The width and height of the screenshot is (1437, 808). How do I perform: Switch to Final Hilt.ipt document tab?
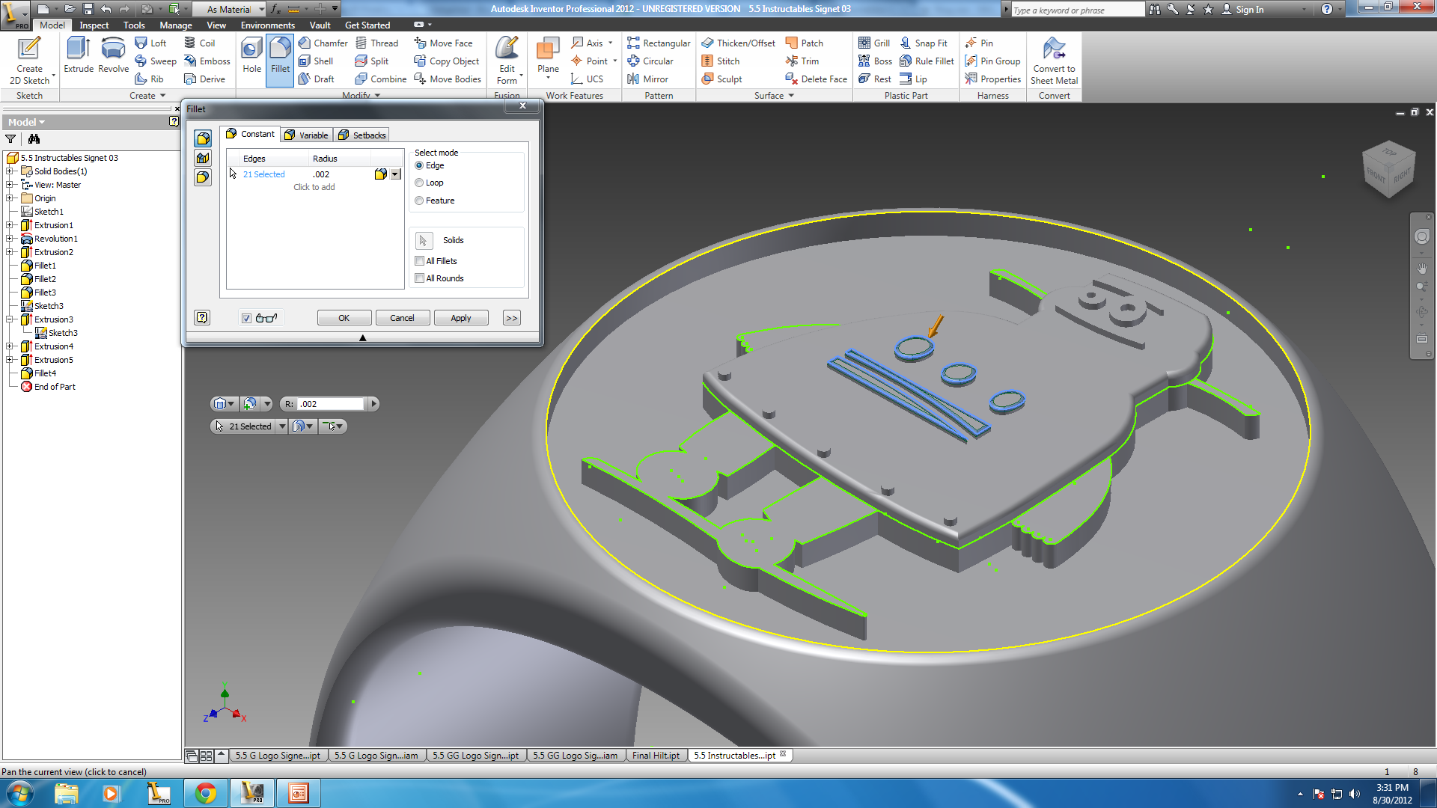tap(656, 755)
